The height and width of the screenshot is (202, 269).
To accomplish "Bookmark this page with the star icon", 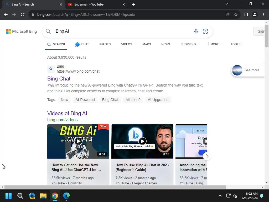I will 236,15.
